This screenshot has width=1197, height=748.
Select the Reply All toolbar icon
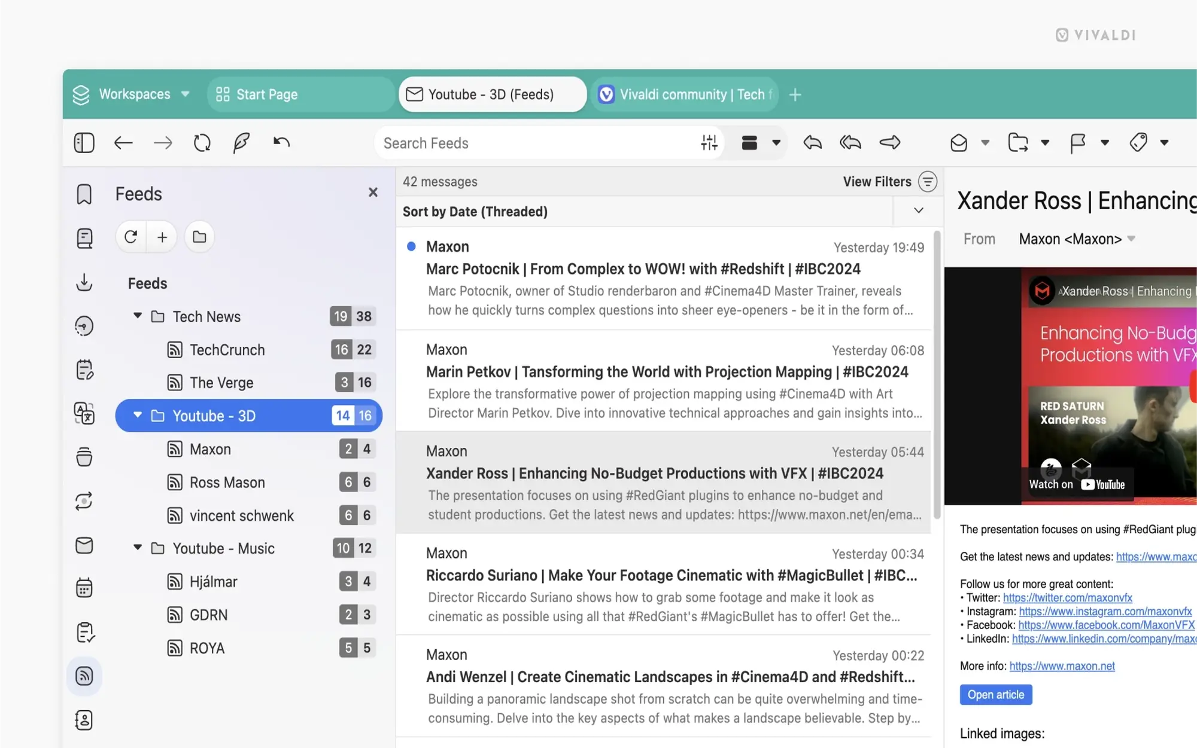tap(850, 142)
